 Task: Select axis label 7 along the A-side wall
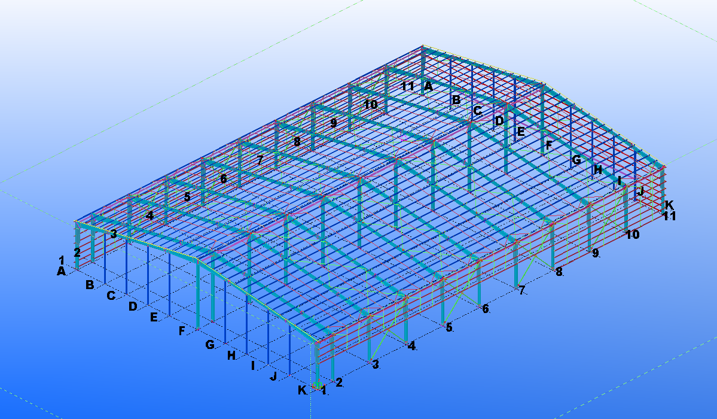[x=260, y=160]
